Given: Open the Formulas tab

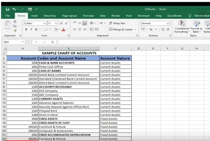Looking at the screenshot, I should pyautogui.click(x=88, y=16).
